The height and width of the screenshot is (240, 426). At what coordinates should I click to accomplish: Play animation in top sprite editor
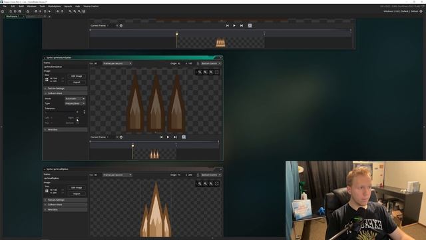click(234, 25)
